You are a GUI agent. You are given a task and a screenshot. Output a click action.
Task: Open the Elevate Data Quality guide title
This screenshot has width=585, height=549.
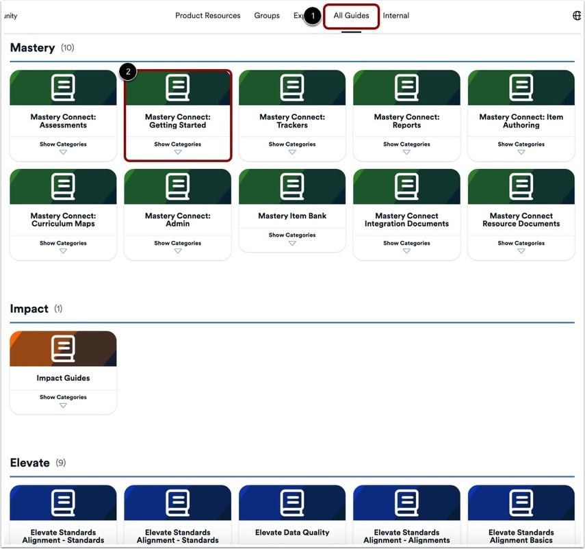[292, 532]
